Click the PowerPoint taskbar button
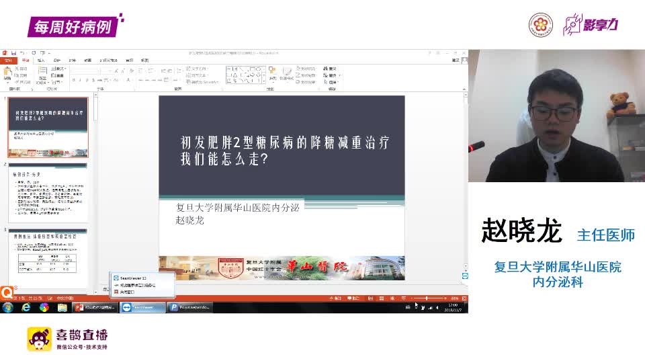 tap(95, 307)
